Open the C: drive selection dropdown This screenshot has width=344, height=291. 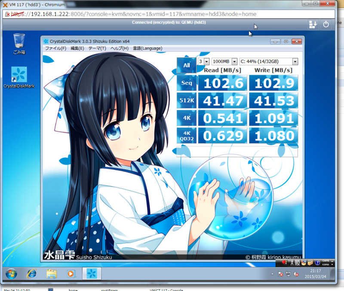[268, 62]
